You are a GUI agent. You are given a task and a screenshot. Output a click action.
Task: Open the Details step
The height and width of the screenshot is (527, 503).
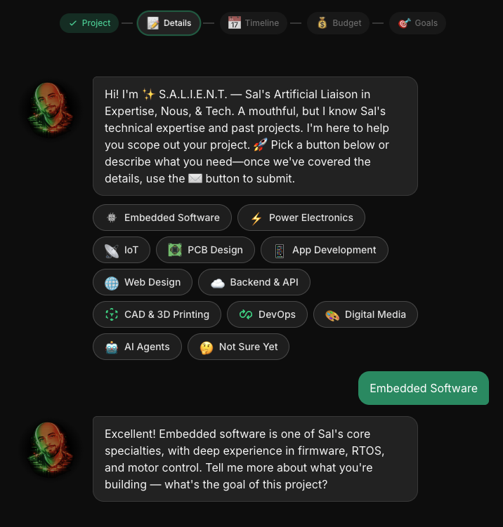(169, 23)
